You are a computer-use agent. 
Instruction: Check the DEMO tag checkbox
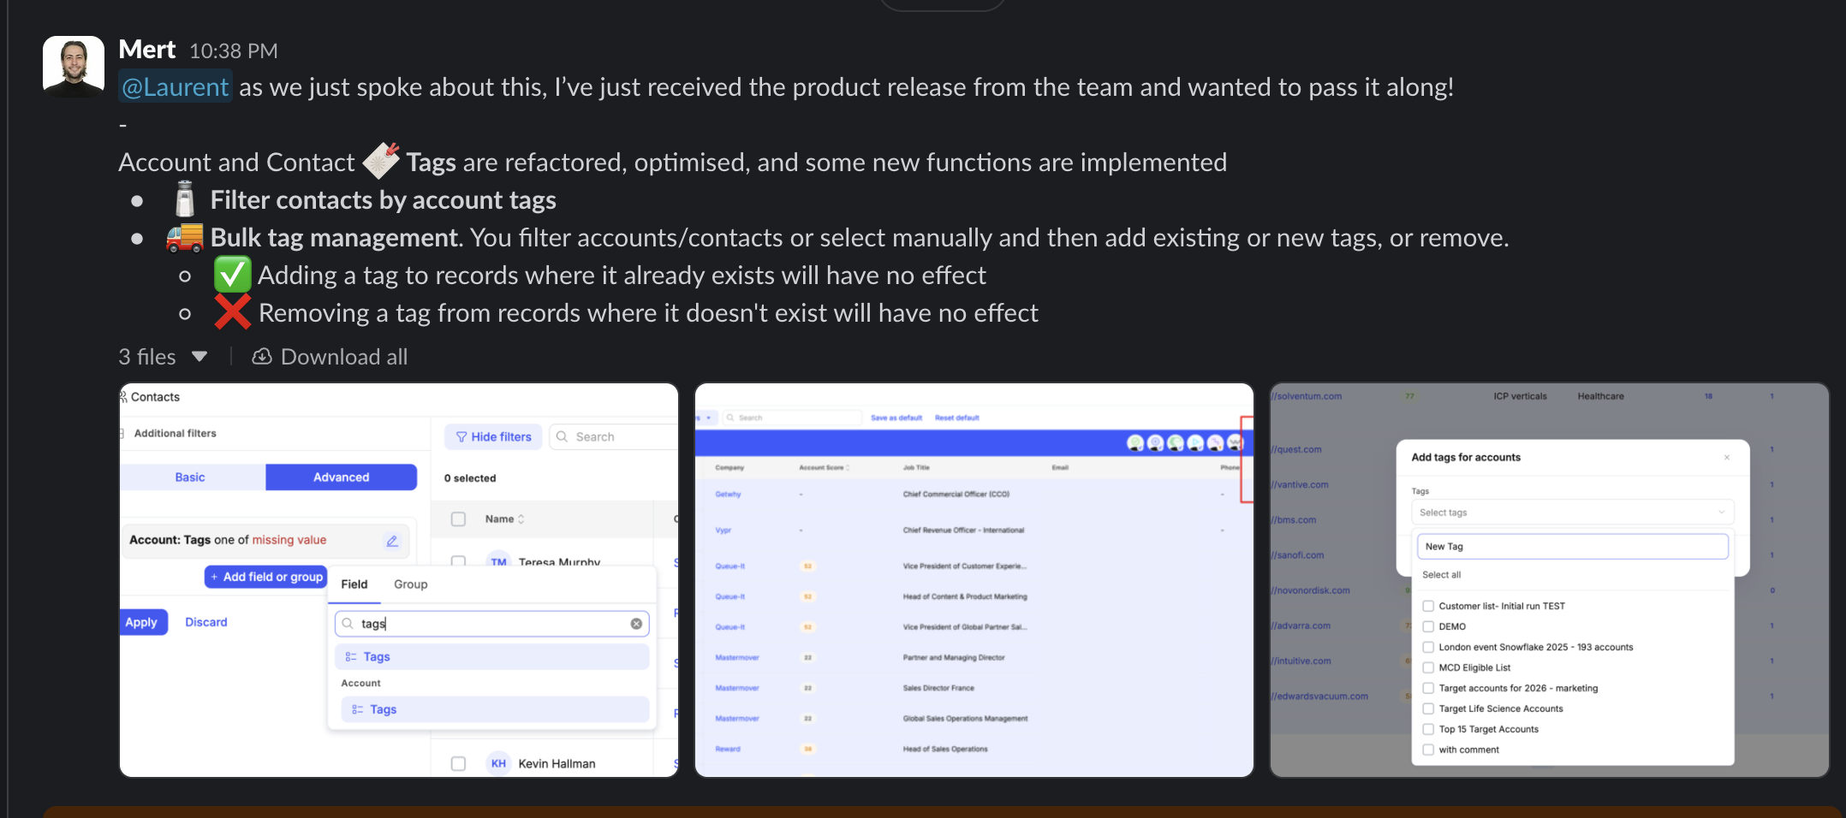click(x=1427, y=625)
